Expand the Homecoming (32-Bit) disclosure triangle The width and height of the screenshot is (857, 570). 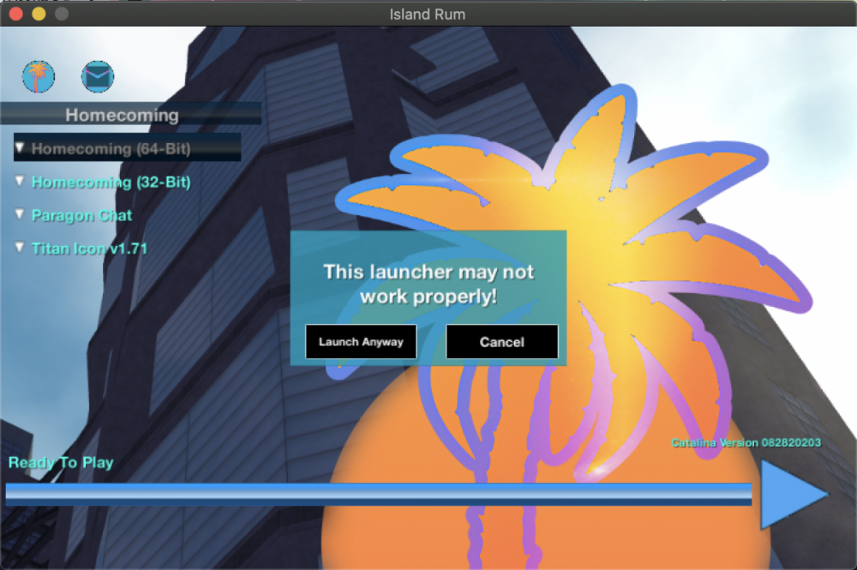pos(21,181)
